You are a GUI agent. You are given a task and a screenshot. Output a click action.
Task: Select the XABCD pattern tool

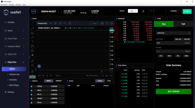(x=33, y=46)
